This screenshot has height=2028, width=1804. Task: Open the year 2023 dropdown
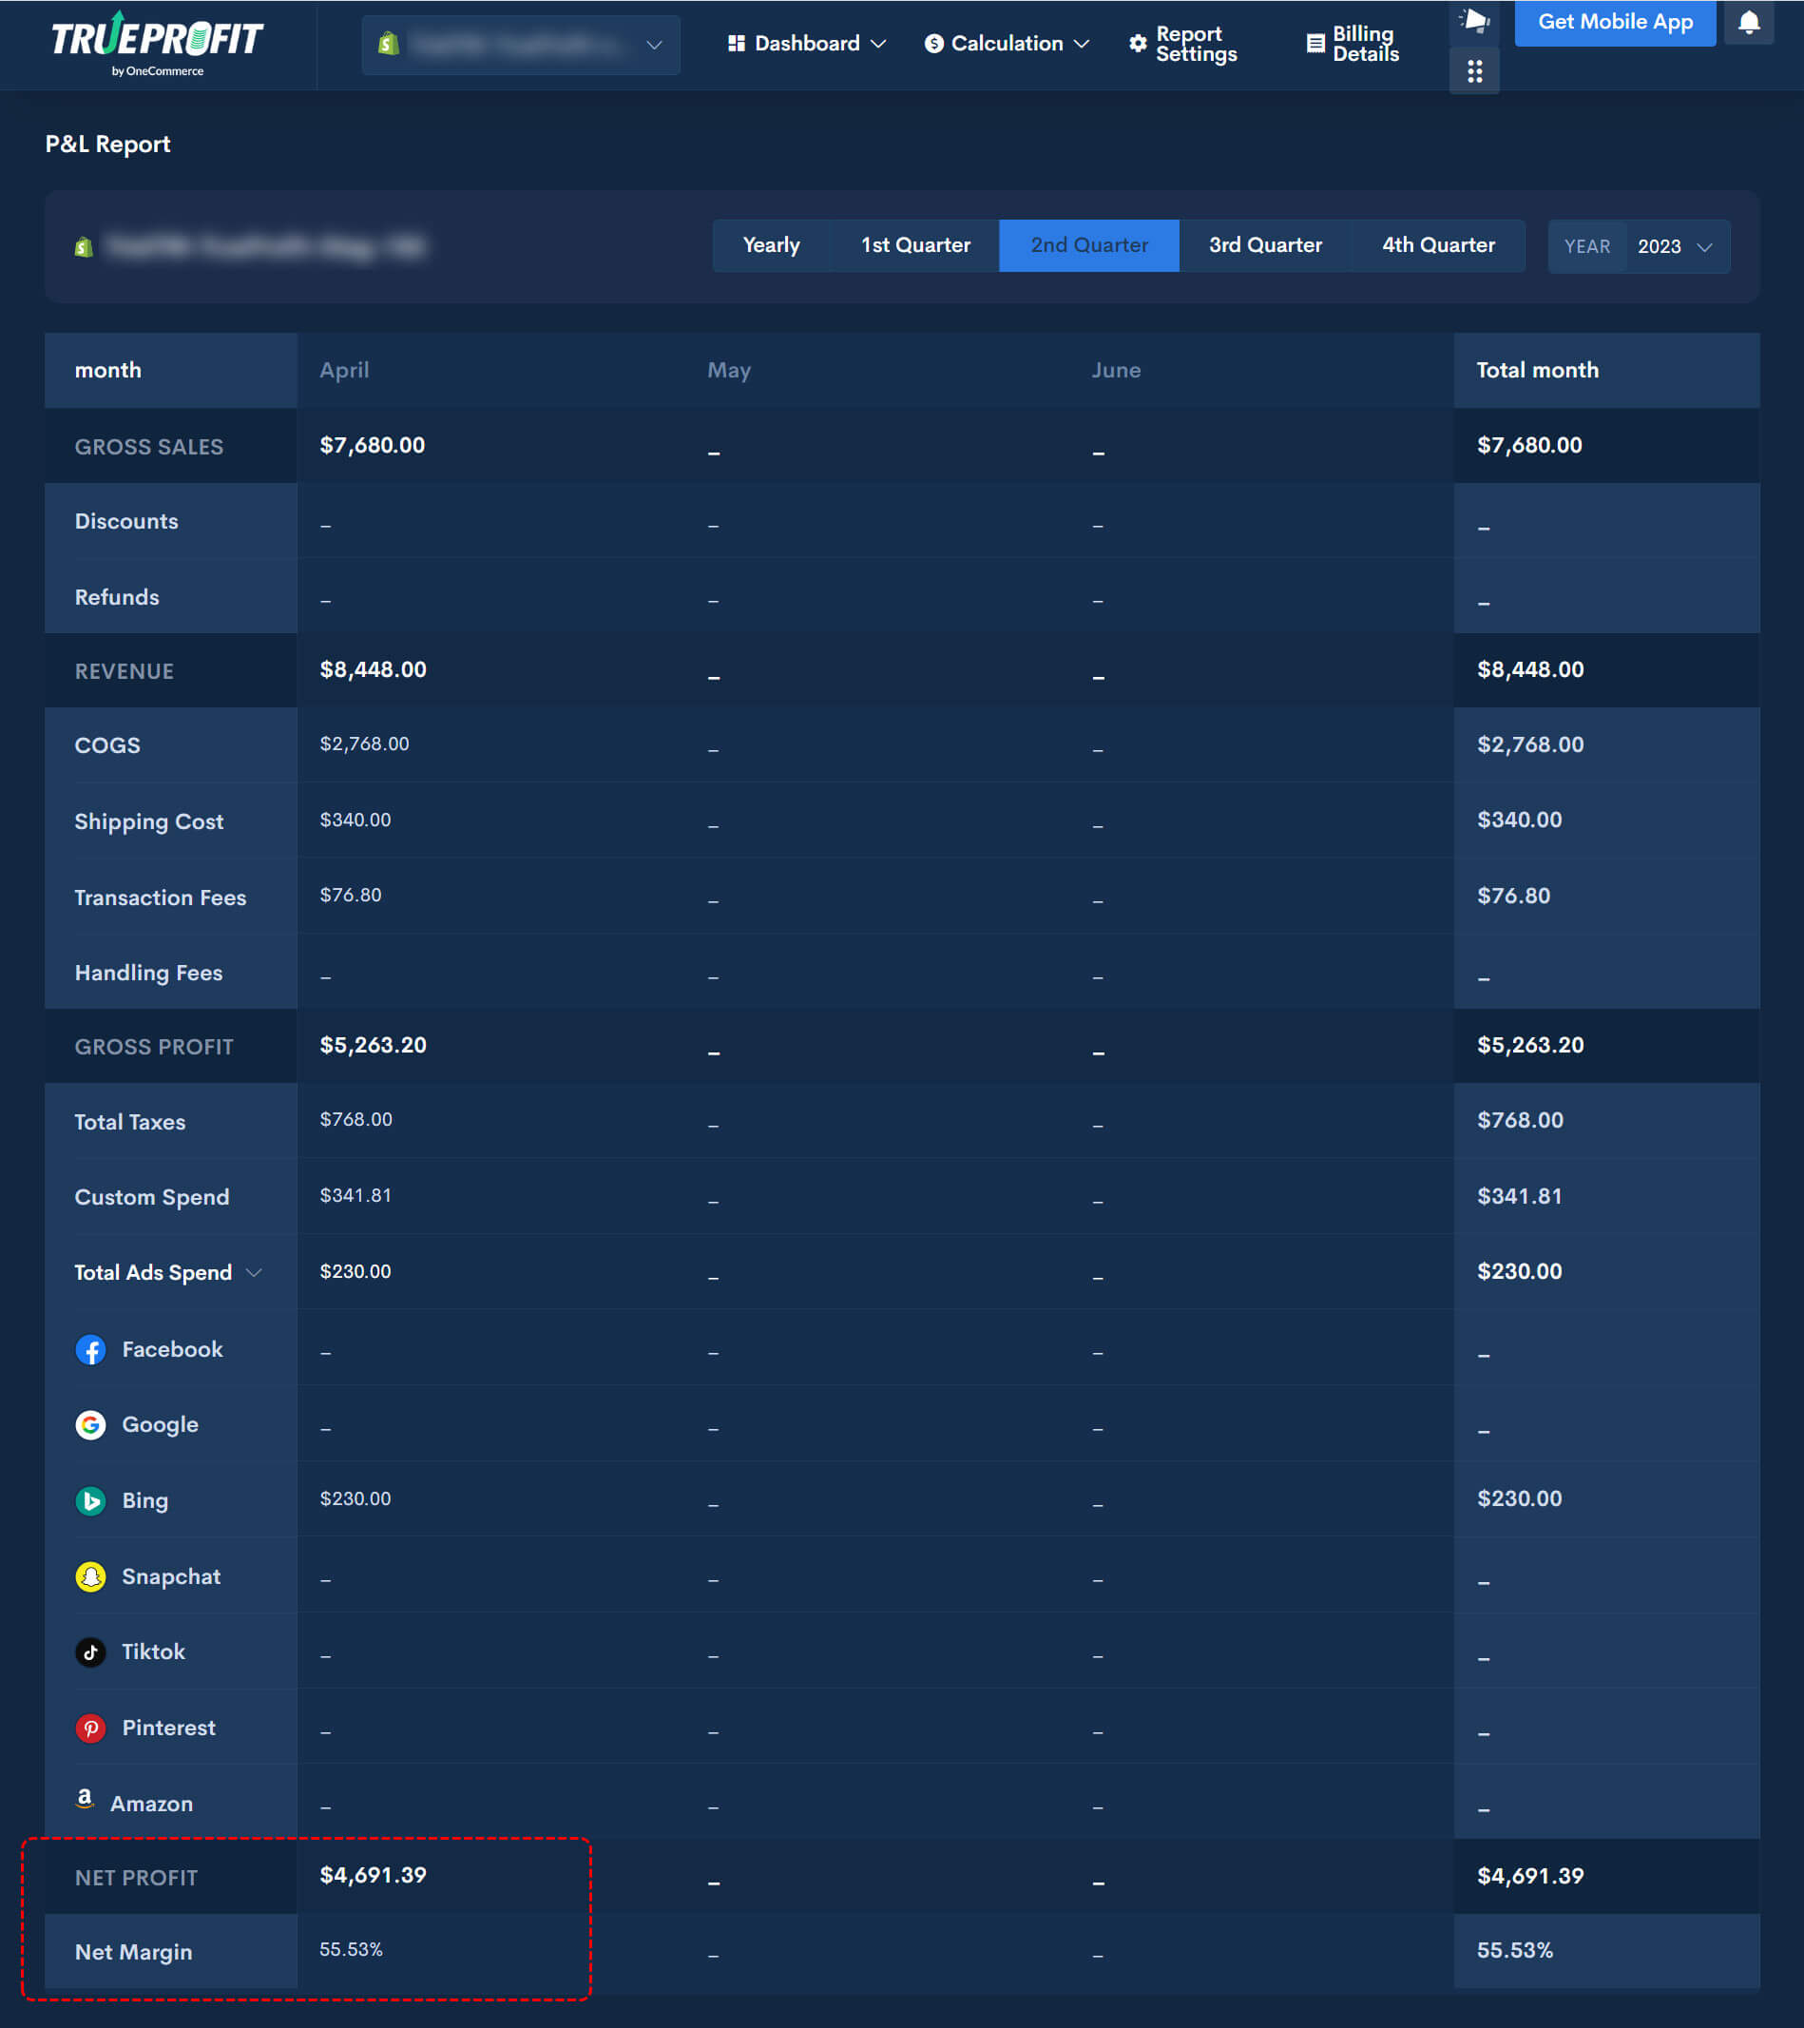[x=1676, y=246]
